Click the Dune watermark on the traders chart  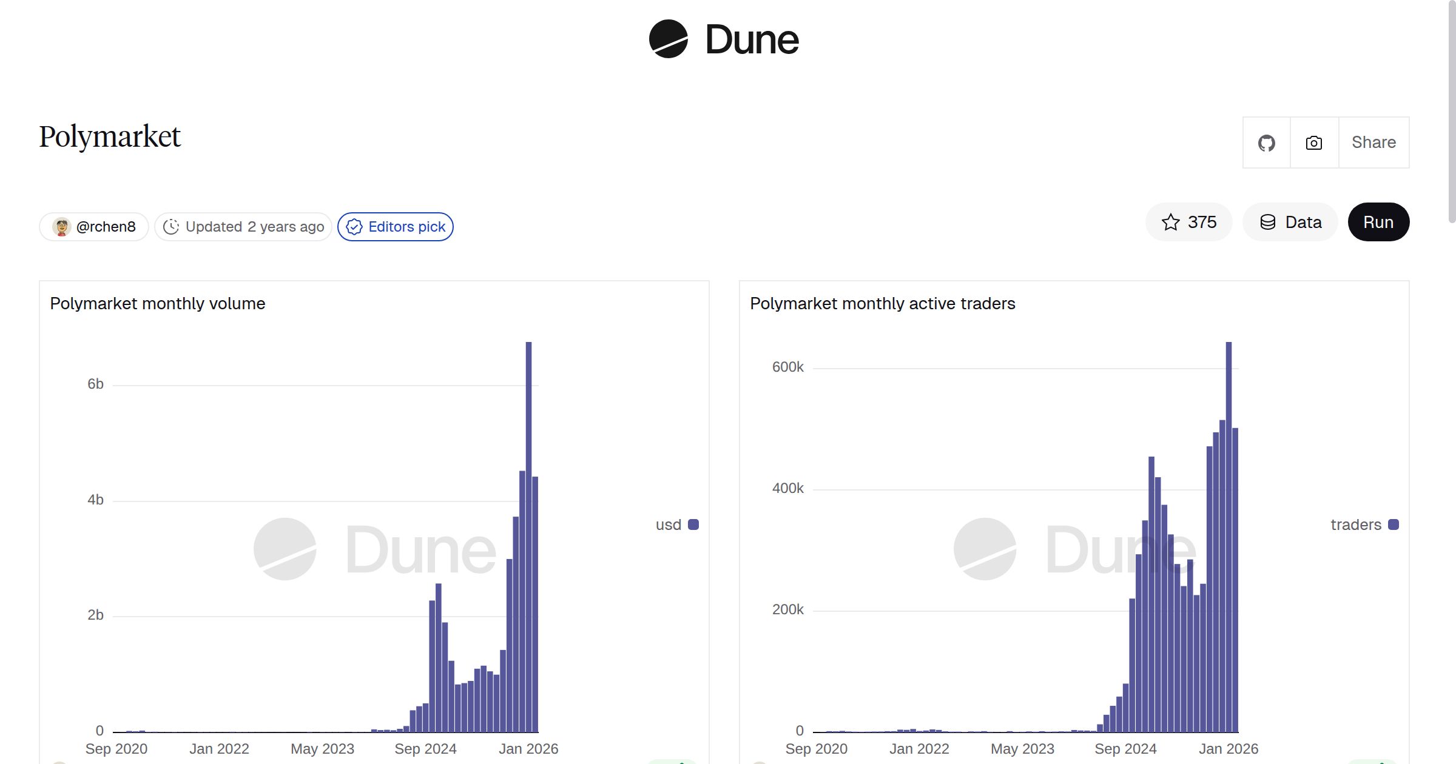click(x=1074, y=549)
